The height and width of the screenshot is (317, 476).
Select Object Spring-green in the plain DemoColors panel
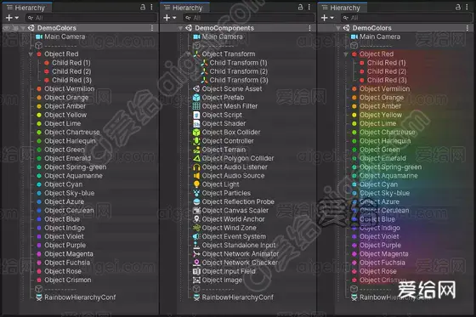click(x=76, y=167)
